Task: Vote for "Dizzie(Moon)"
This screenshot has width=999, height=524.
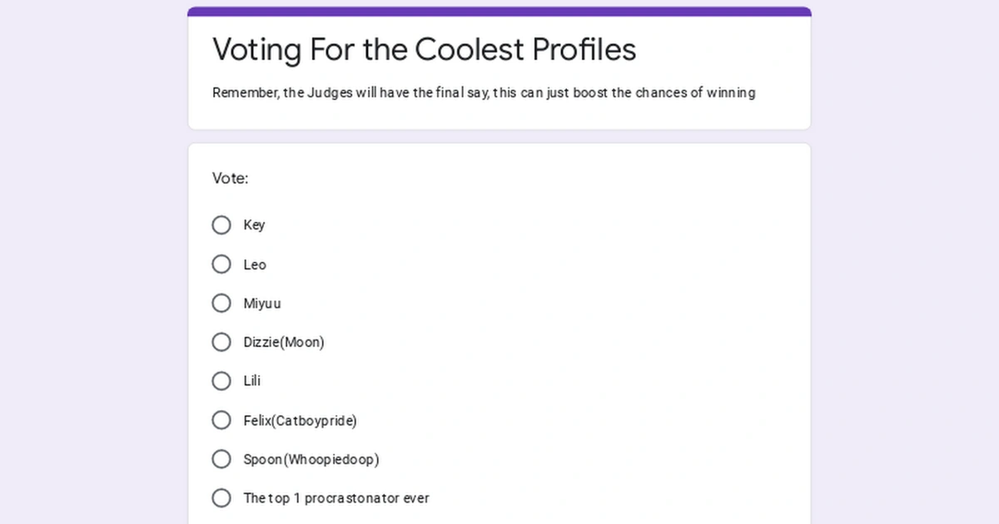Action: pyautogui.click(x=221, y=342)
